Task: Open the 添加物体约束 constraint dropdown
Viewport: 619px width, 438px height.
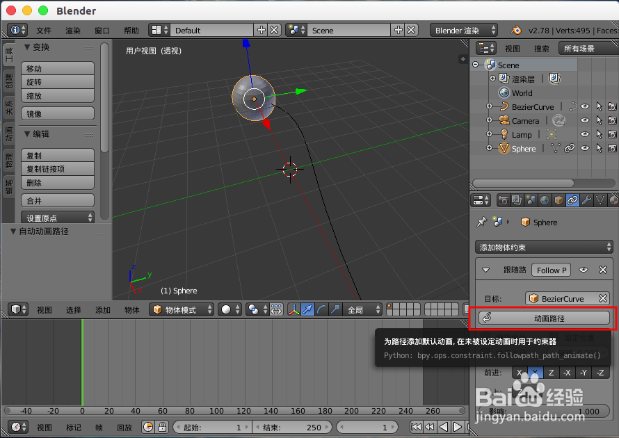Action: coord(543,247)
